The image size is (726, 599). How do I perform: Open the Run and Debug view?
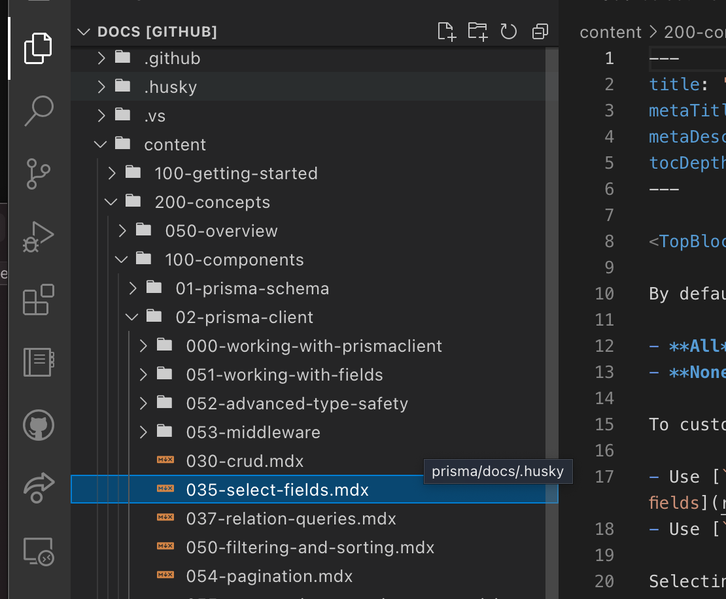point(37,237)
